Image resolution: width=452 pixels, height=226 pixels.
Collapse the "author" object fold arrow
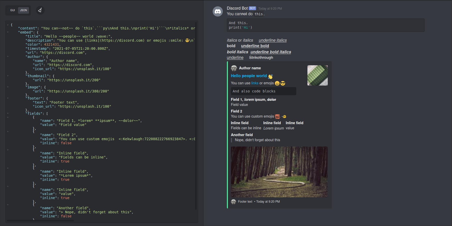[x=8, y=57]
